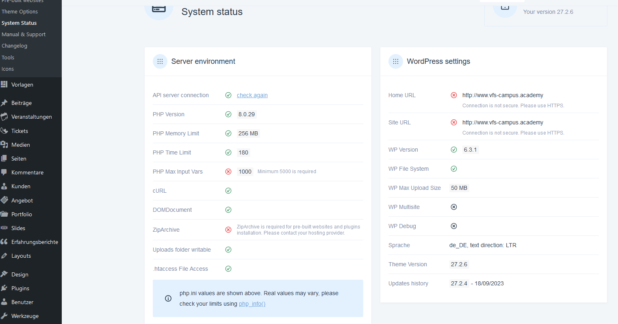Select the Site URL http://www.vfs-campus.academy text
The image size is (618, 324).
(503, 122)
